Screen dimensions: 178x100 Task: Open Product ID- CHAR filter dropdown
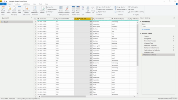click(73, 19)
